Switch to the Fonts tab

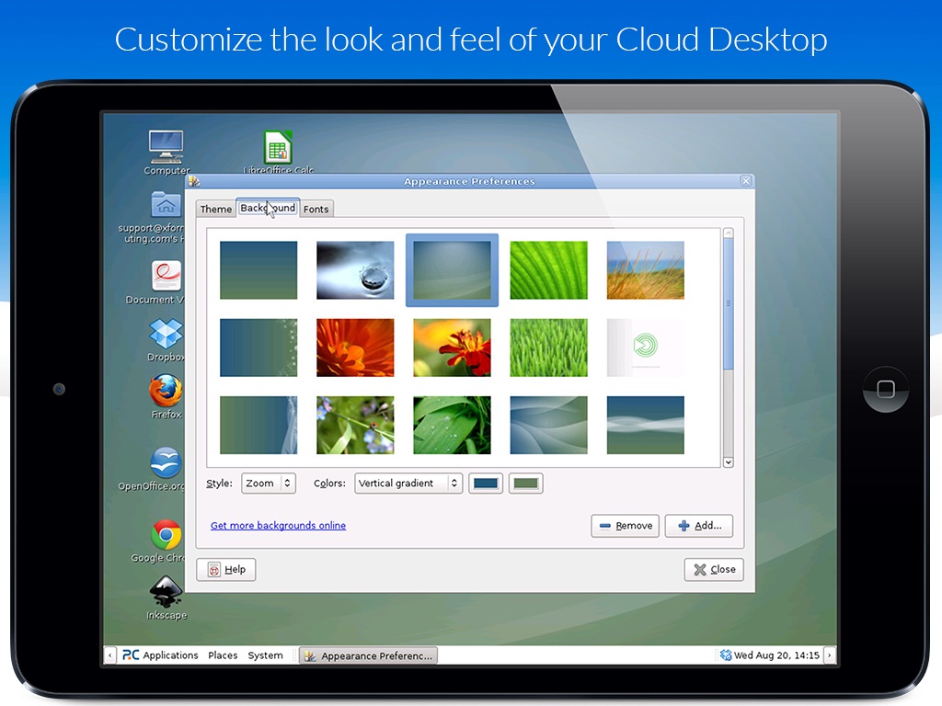pos(316,209)
